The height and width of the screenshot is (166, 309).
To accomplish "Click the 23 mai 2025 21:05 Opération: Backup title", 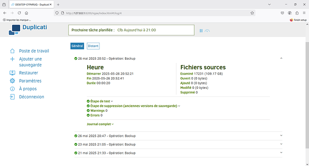I will tap(107, 144).
